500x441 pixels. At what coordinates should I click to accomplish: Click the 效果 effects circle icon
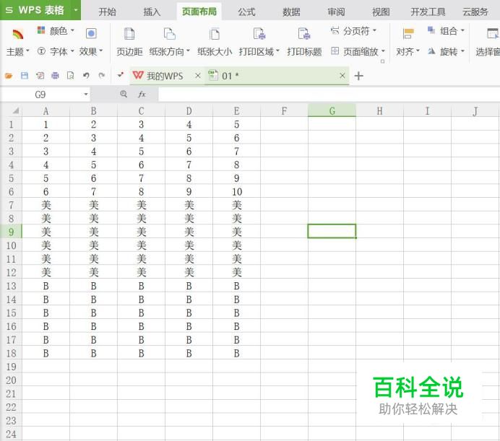coord(91,33)
